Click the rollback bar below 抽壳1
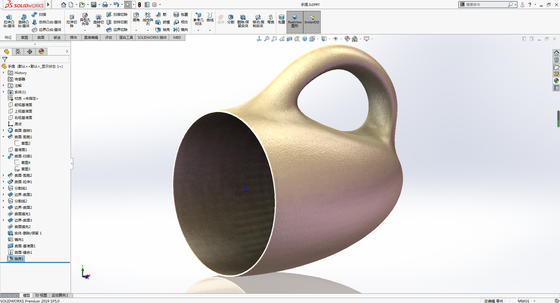Image resolution: width=560 pixels, height=303 pixels. tap(35, 262)
